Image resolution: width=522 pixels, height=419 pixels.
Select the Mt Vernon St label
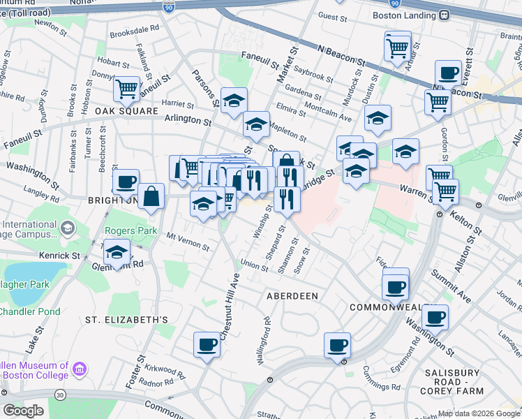coord(188,242)
